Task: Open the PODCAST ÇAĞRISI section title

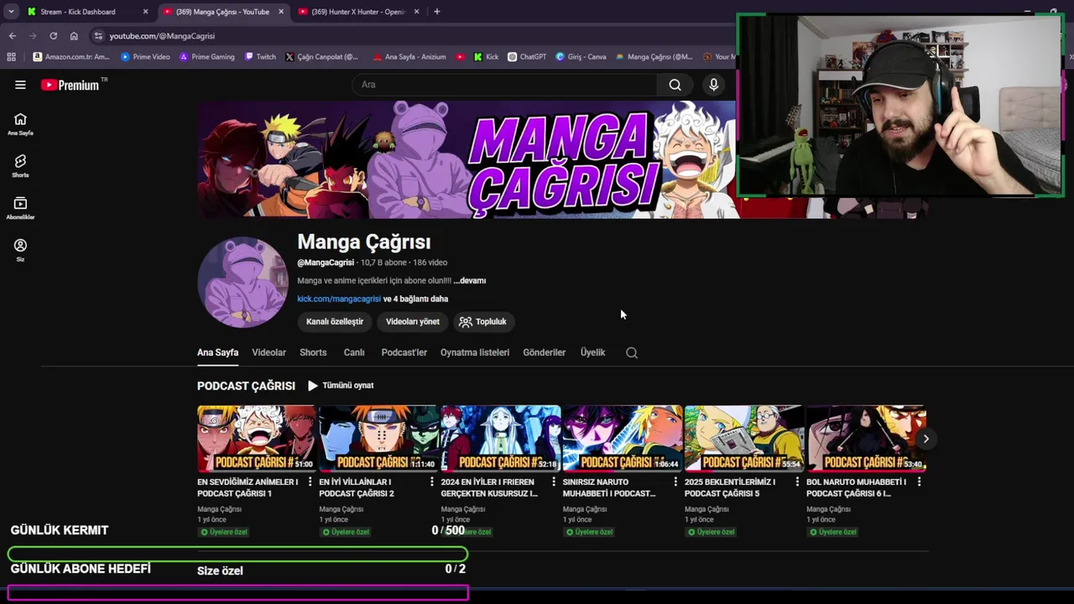Action: [246, 386]
